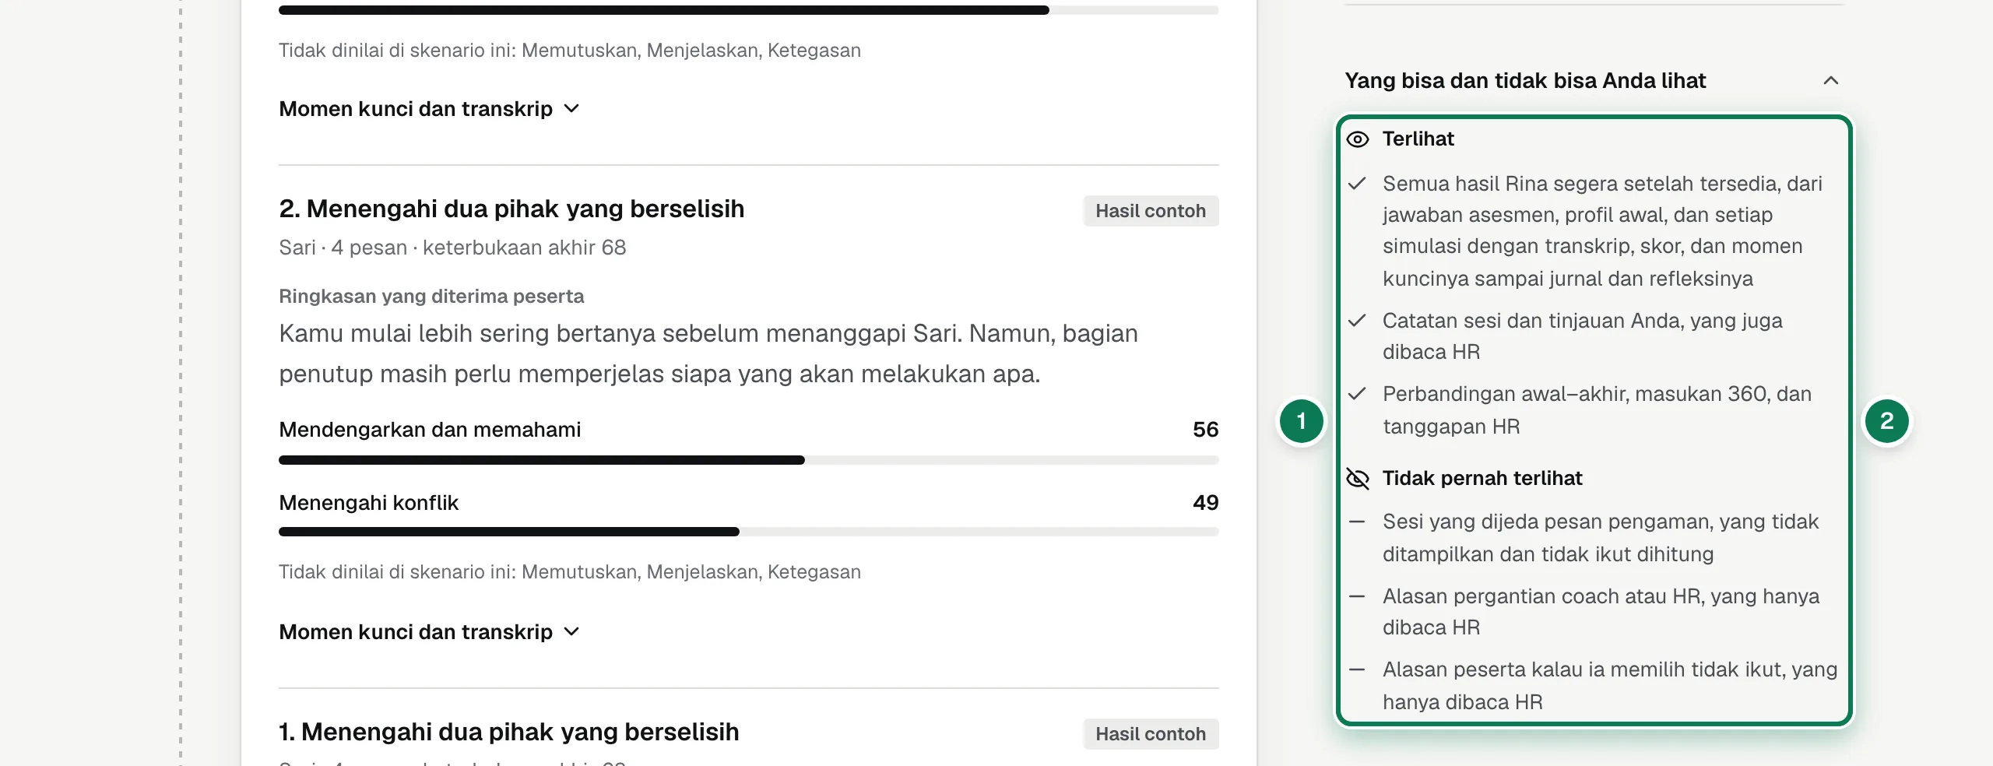The image size is (1993, 766).
Task: Click 'Hasil contoh' badge on scenario 1
Action: pyautogui.click(x=1151, y=734)
